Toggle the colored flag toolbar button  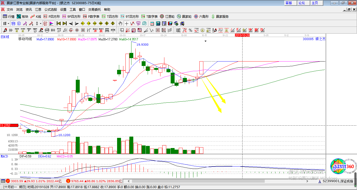(52, 23)
